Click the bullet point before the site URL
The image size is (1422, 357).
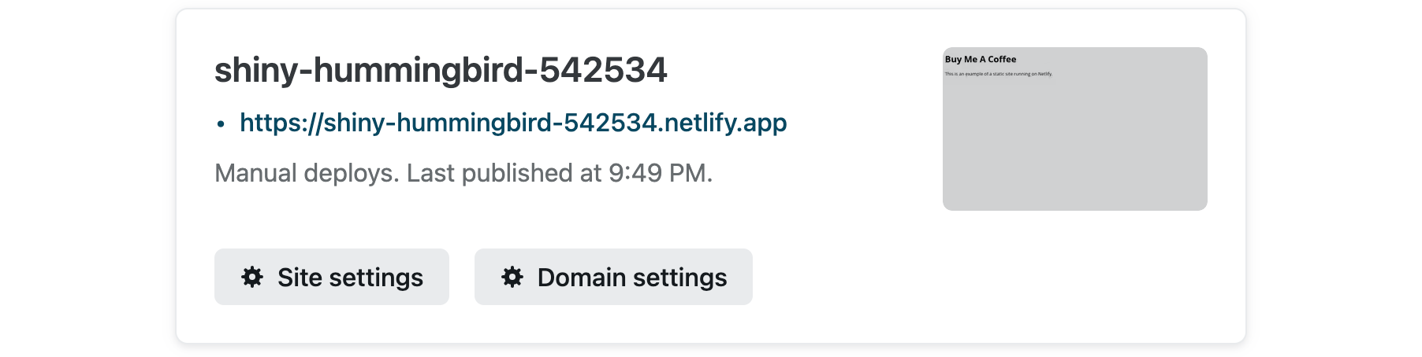[x=221, y=123]
